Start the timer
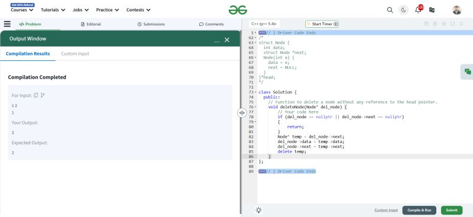 (x=322, y=24)
